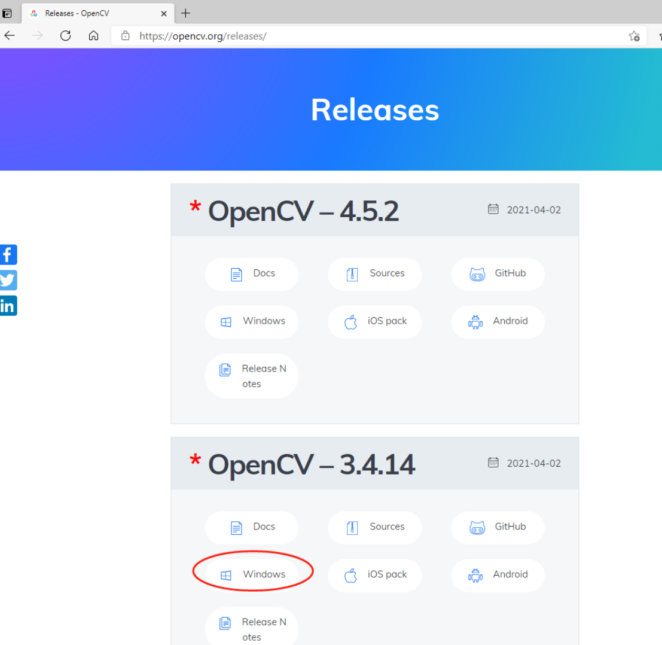The height and width of the screenshot is (645, 662).
Task: Open Docs for OpenCV 3.4.14
Action: [252, 528]
